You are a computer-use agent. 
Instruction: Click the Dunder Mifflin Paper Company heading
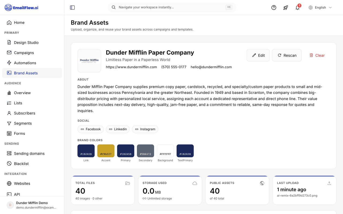[x=150, y=52]
